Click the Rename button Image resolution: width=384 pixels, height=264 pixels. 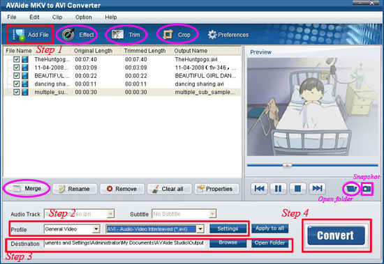pyautogui.click(x=75, y=189)
